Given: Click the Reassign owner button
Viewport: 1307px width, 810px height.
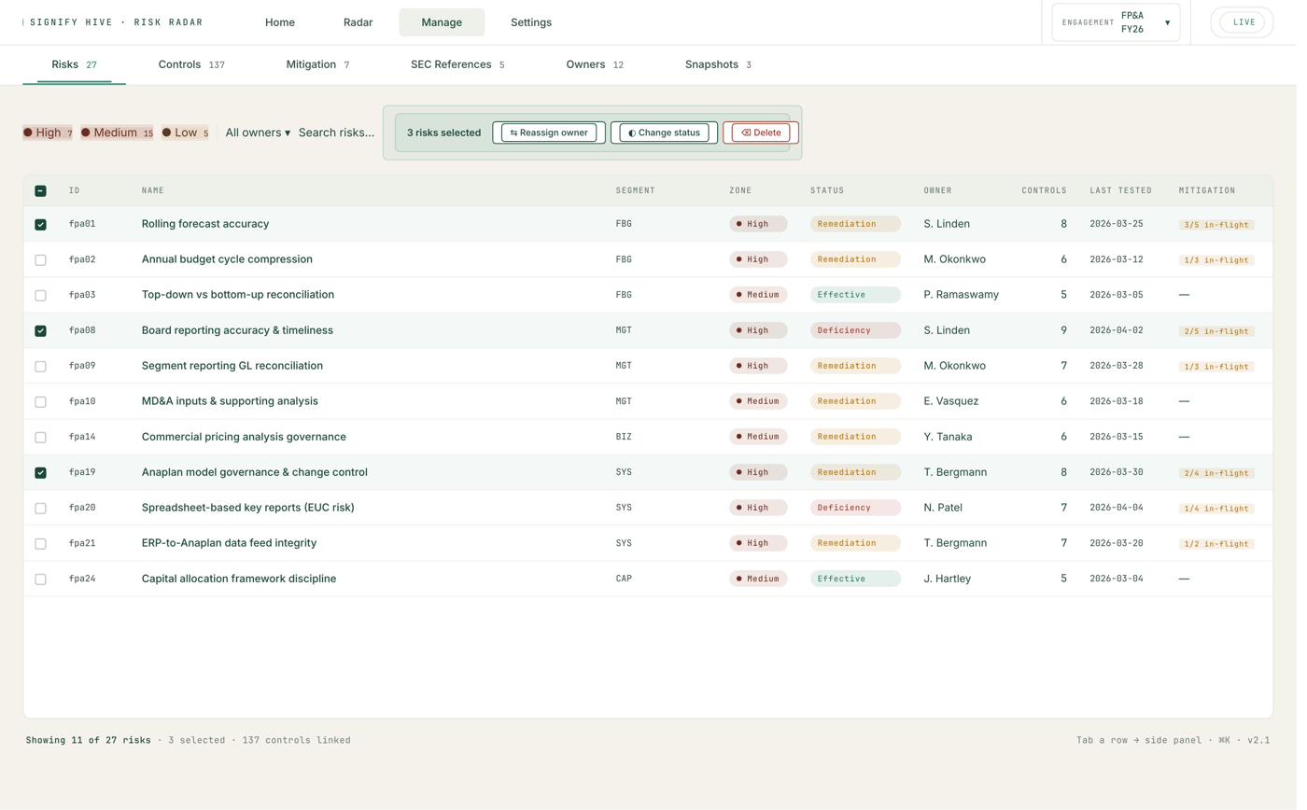Looking at the screenshot, I should coord(554,133).
